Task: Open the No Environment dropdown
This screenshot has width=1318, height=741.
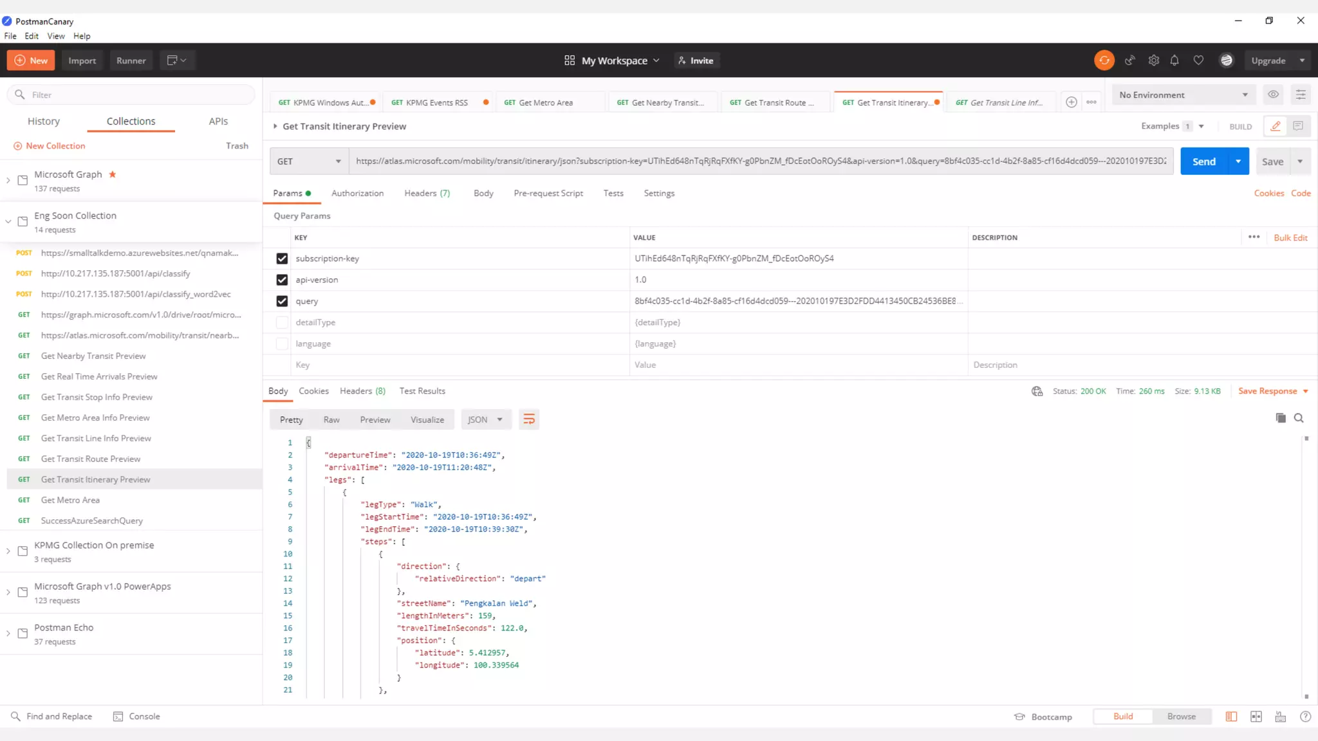Action: [x=1183, y=95]
